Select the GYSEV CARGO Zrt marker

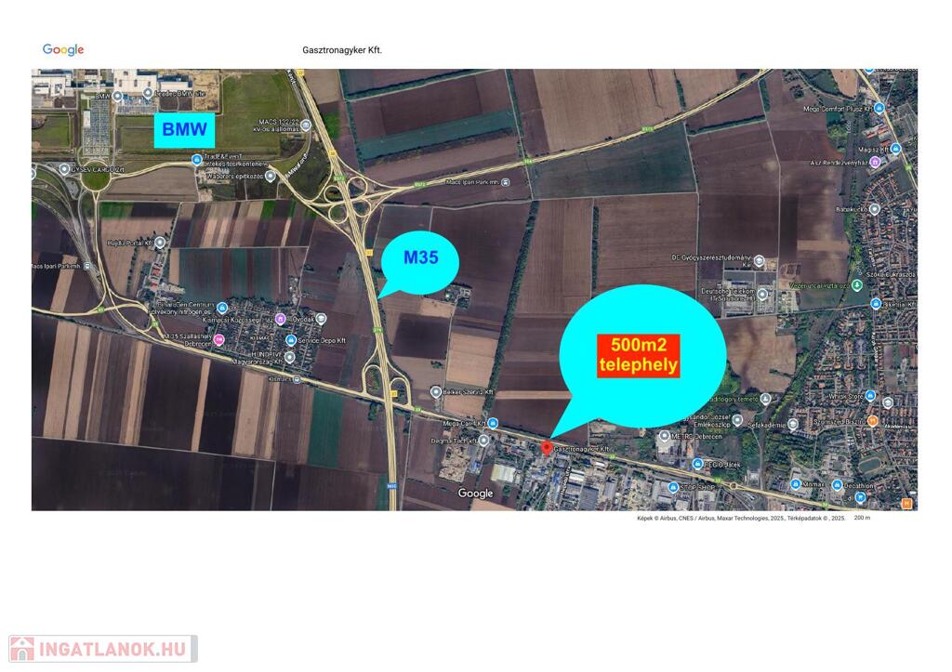click(64, 169)
